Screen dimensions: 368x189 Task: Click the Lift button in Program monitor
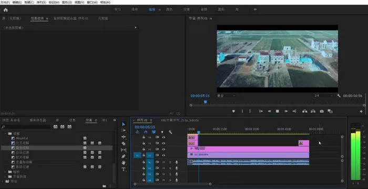[x=304, y=111]
